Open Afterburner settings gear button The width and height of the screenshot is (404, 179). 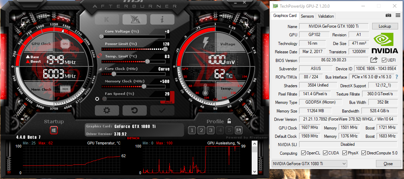107,110
